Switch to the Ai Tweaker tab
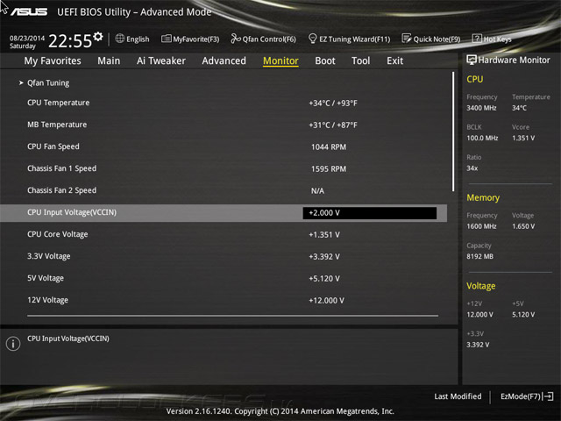 (x=161, y=61)
